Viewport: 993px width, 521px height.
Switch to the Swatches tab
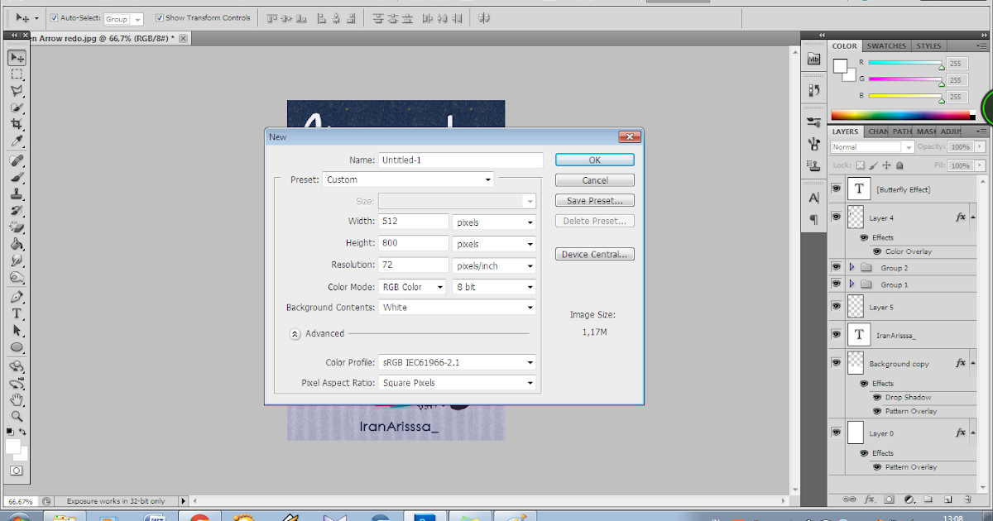point(887,46)
